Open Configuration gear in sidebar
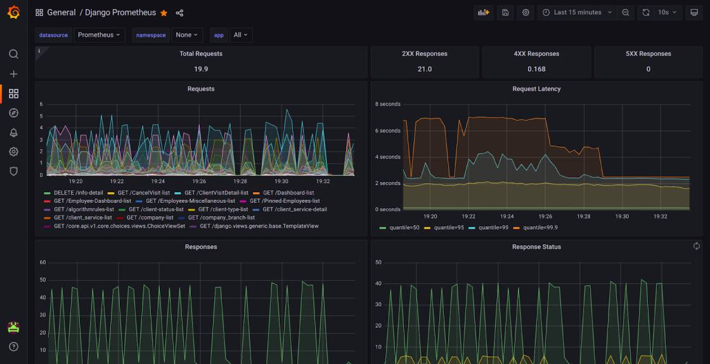Viewport: 710px width, 364px height. [x=13, y=152]
